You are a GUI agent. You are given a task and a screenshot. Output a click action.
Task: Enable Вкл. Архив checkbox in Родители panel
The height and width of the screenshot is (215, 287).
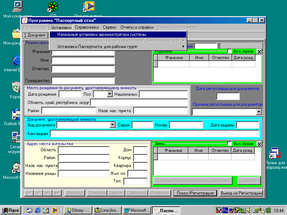pos(230,51)
